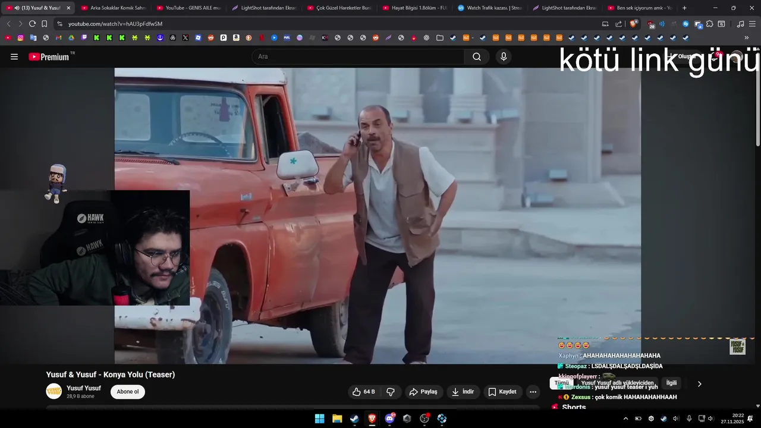Switch to Arka Sokaklar Komik Sahne tab
This screenshot has width=761, height=428.
pos(113,8)
